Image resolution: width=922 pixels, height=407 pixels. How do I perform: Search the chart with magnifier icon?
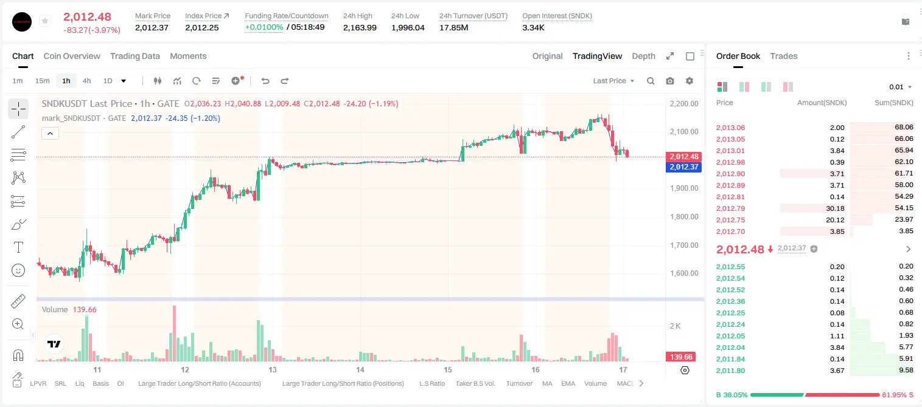(x=651, y=81)
